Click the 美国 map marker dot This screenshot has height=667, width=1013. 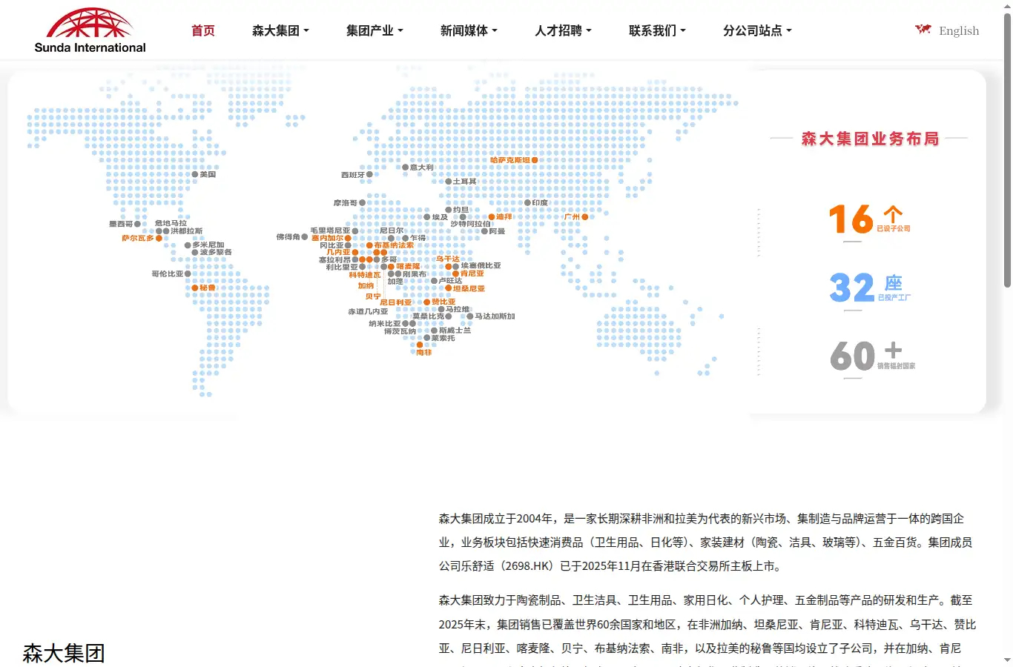click(195, 174)
